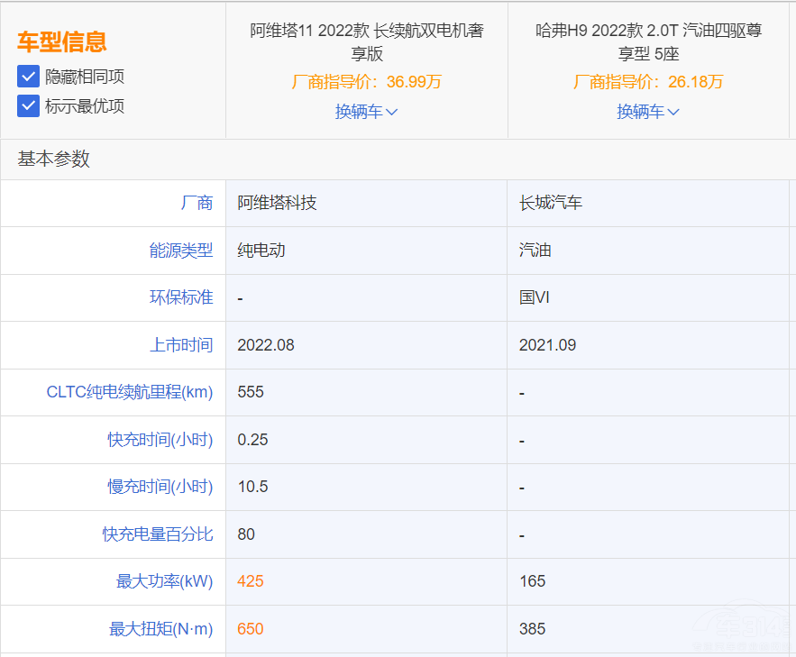Open the 哈弗H9 2022款 model title
This screenshot has height=657, width=796.
pyautogui.click(x=647, y=41)
